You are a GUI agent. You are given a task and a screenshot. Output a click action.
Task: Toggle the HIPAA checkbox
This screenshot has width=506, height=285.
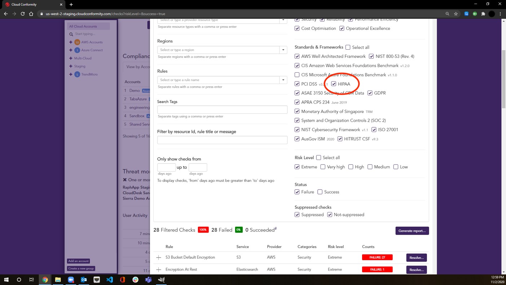click(334, 84)
